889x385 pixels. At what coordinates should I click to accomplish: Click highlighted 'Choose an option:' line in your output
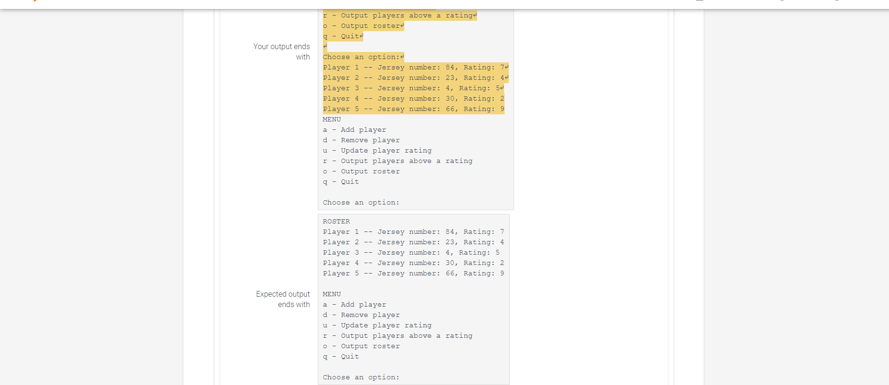364,57
